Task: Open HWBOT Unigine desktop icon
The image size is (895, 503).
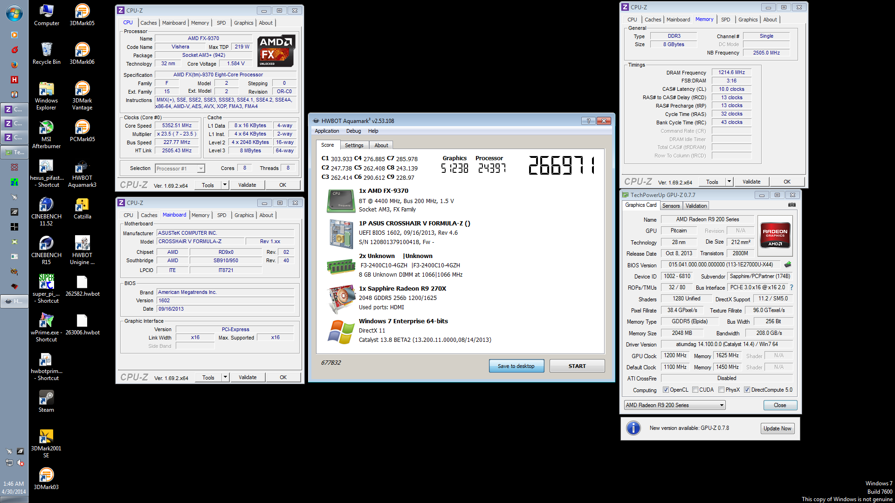Action: [x=82, y=250]
